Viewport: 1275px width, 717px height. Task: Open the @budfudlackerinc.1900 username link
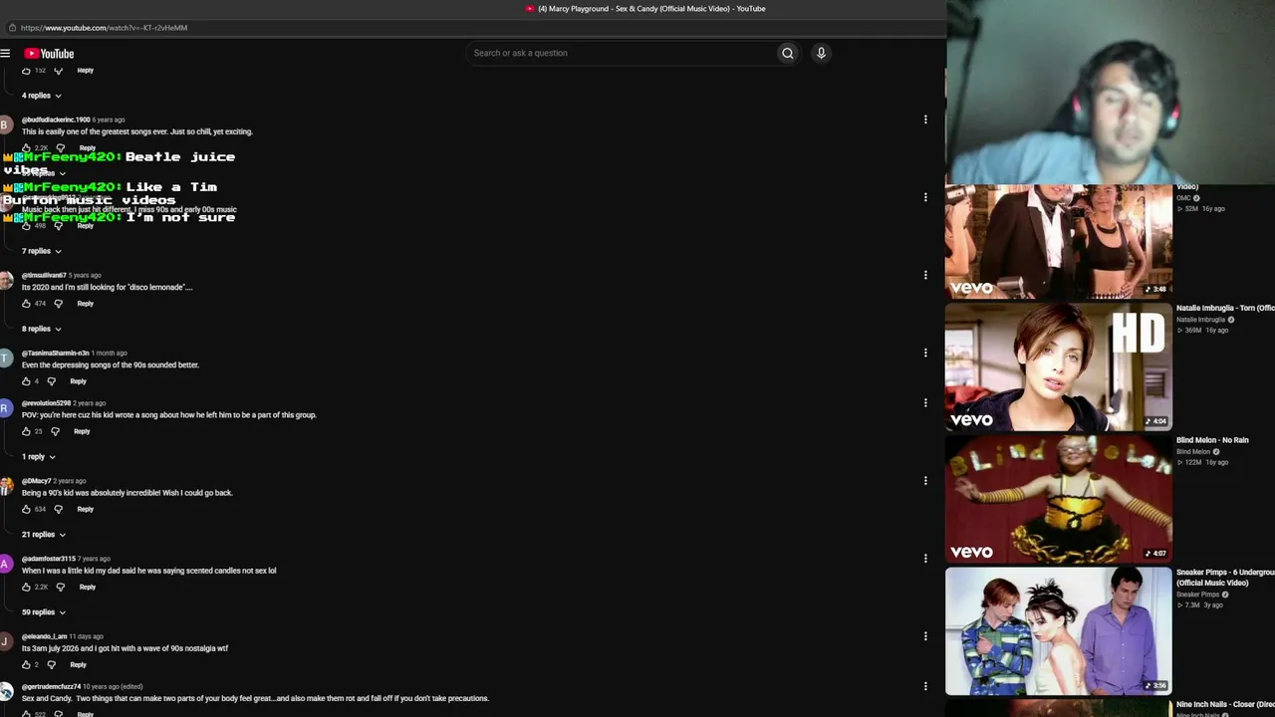[56, 120]
